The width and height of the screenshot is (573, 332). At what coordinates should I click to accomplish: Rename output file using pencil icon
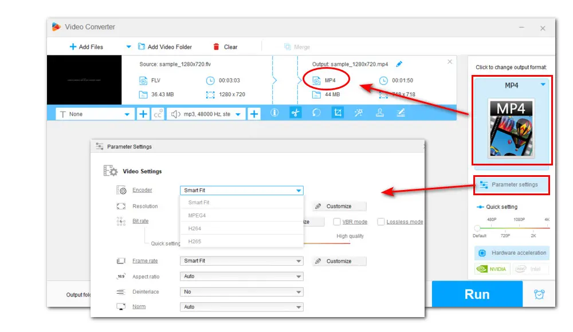point(399,64)
